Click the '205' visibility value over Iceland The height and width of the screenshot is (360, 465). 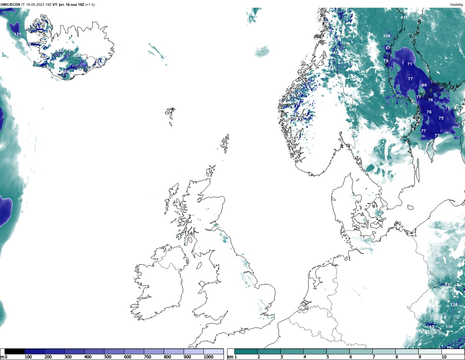pos(77,55)
